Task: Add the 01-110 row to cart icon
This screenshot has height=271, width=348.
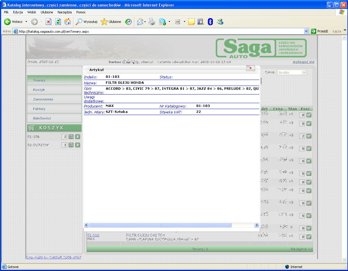Action: pyautogui.click(x=309, y=237)
